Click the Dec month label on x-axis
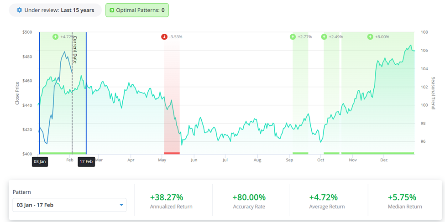Viewport: 445px width, 222px height. pos(384,160)
